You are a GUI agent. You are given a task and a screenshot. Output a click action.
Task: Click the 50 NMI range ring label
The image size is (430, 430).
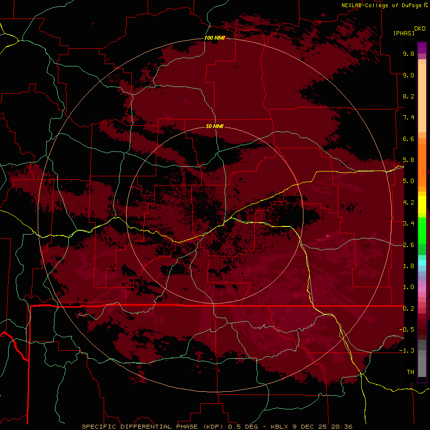point(215,126)
